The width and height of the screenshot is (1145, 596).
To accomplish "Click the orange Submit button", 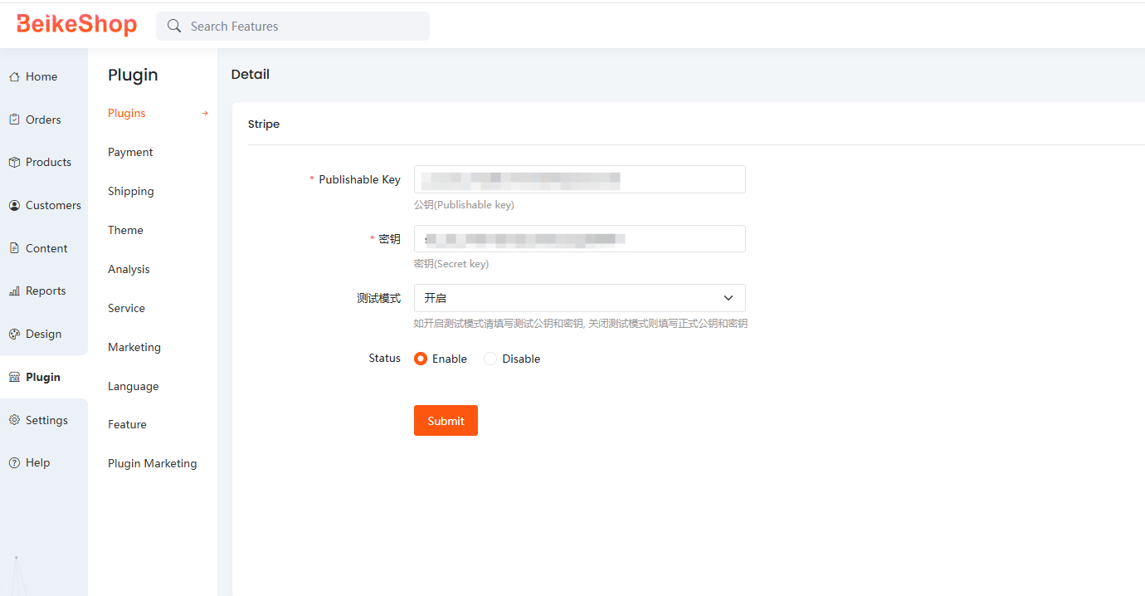I will point(446,420).
